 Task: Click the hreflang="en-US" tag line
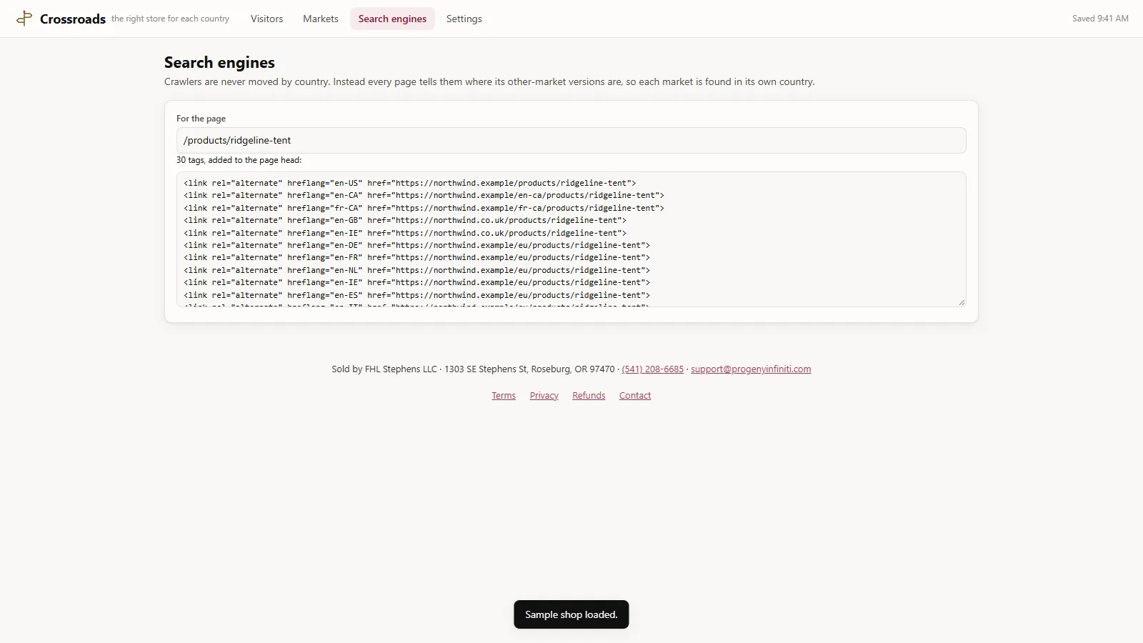click(x=409, y=183)
